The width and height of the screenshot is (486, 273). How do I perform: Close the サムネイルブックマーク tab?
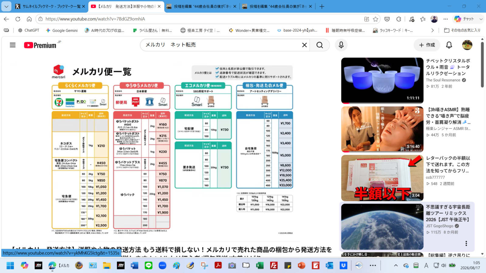pos(83,6)
